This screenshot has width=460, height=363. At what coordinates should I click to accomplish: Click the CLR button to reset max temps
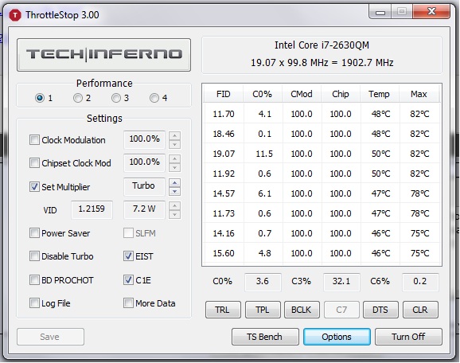click(420, 310)
